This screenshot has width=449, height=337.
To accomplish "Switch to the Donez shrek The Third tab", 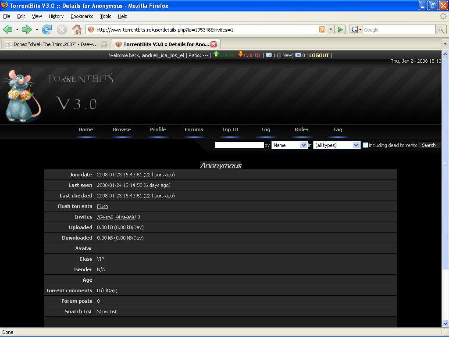I will 55,44.
